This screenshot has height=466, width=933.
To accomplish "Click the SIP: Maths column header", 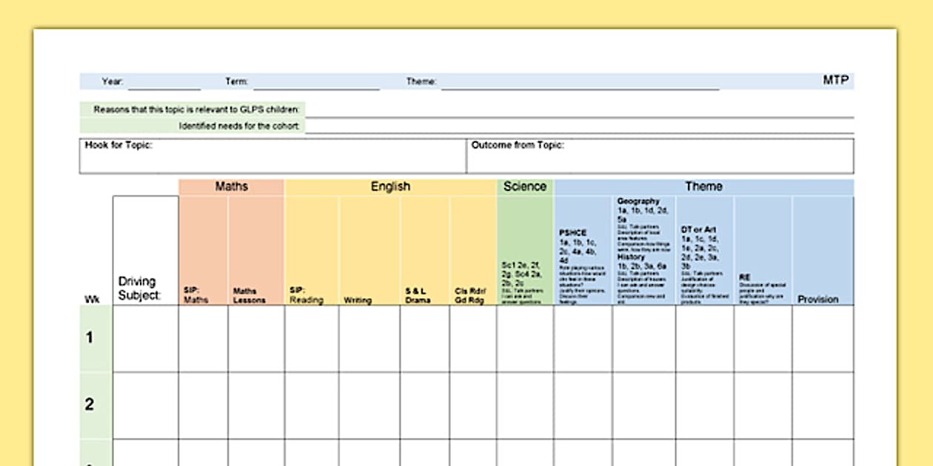I will click(x=203, y=251).
